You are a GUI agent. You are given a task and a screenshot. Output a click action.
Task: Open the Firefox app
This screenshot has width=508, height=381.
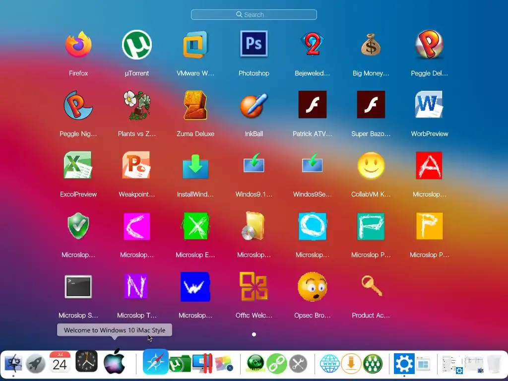pos(78,44)
